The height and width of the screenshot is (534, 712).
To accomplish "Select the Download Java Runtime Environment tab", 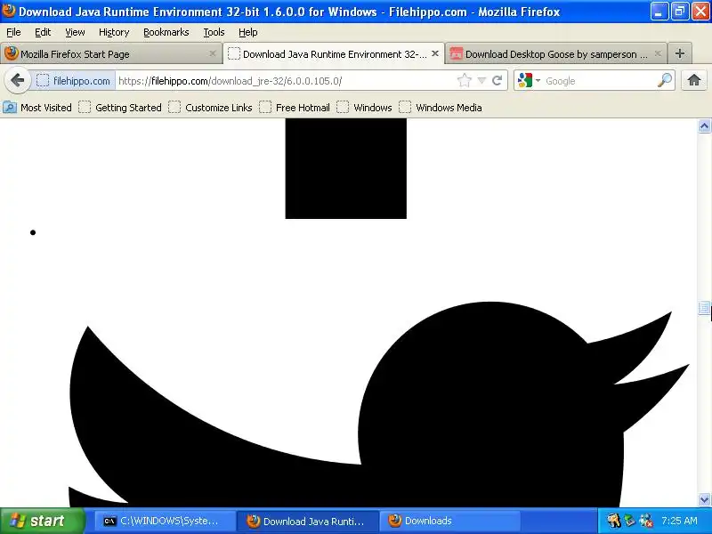I will 334,53.
